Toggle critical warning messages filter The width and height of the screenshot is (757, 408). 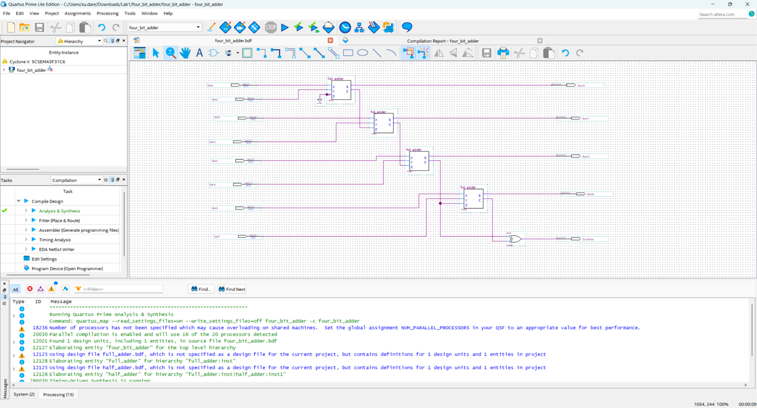(41, 289)
